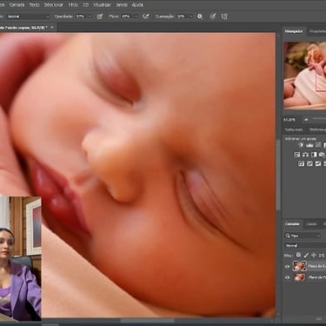Open smoothing options gear
The image size is (326, 326).
(200, 17)
